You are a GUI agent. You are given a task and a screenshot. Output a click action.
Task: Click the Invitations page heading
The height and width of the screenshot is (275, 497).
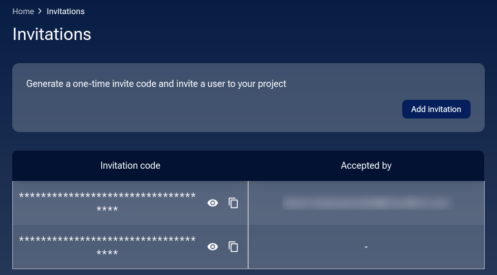point(52,34)
